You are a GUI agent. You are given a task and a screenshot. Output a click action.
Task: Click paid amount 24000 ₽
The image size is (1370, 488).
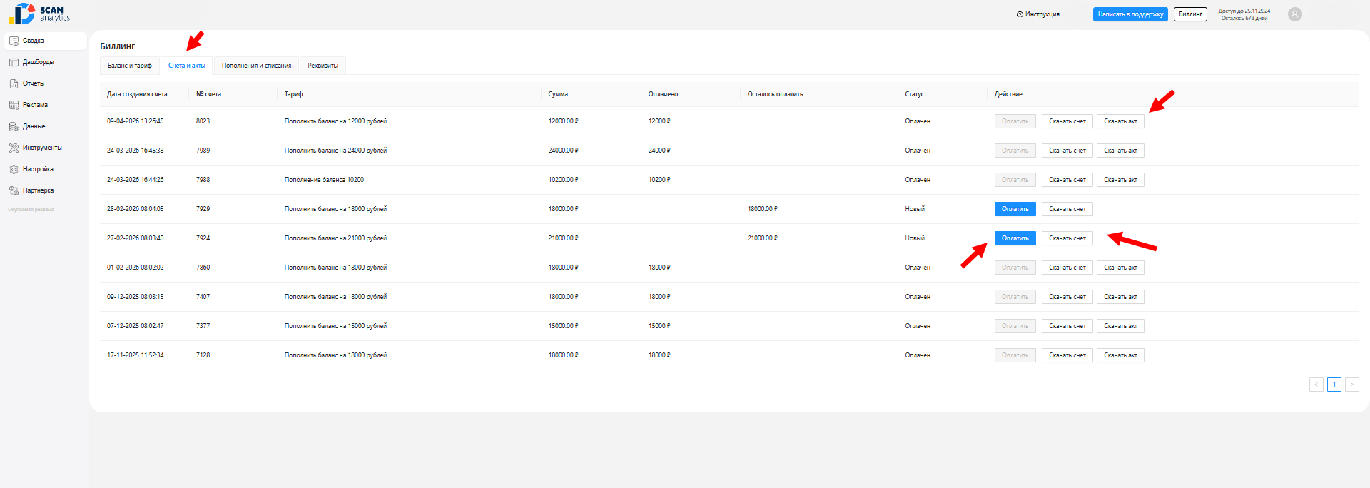point(659,151)
